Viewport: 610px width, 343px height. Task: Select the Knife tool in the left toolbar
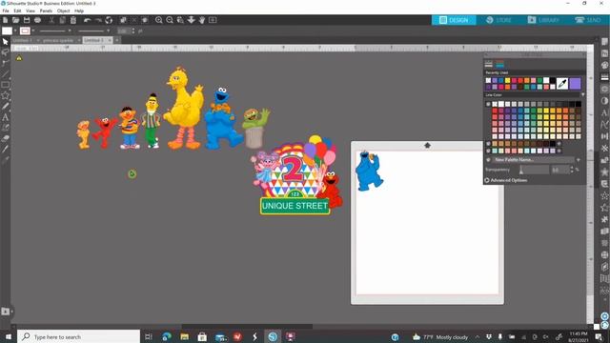[x=5, y=149]
